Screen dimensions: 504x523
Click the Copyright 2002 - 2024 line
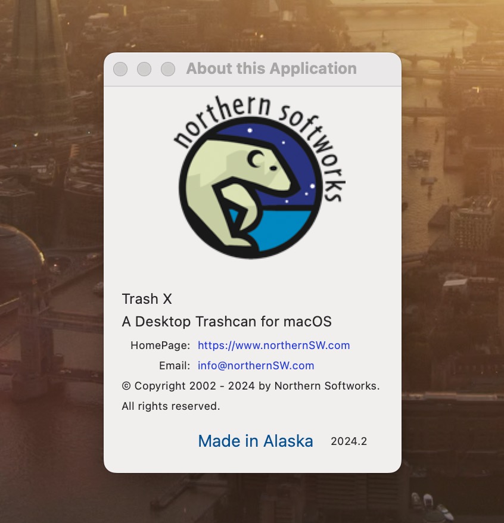click(251, 386)
